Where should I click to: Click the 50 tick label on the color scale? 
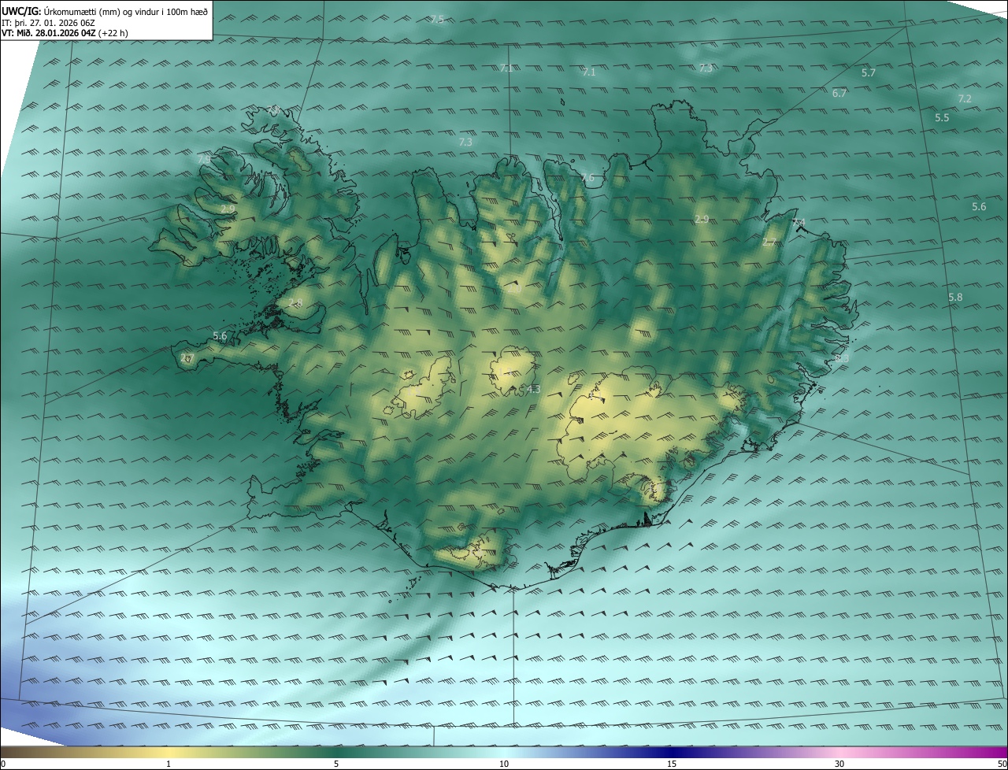(x=1002, y=764)
